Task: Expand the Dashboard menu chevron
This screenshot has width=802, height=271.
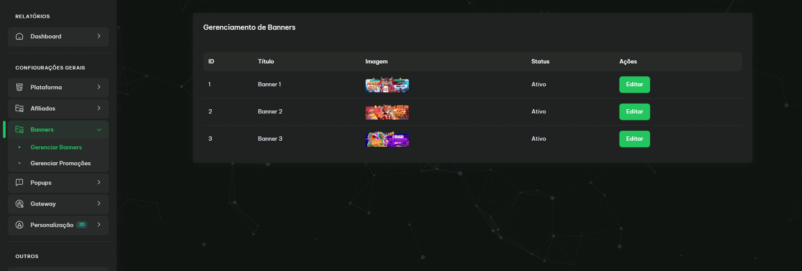Action: [x=100, y=37]
